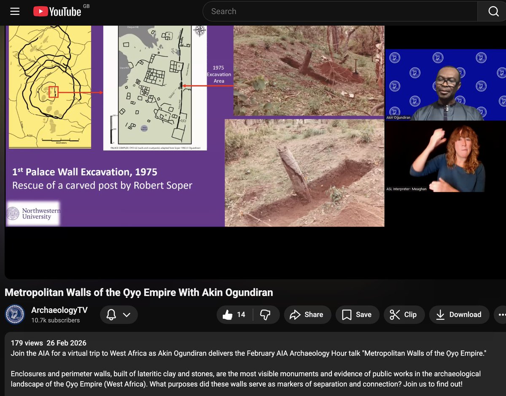Open the ArchaeologyTV channel avatar

(x=15, y=314)
